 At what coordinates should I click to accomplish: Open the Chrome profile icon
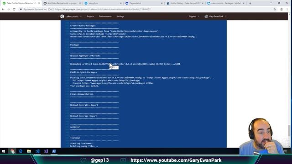(x=282, y=9)
